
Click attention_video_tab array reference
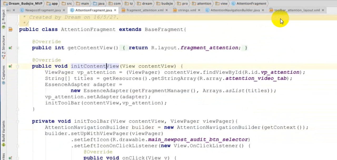(x=256, y=78)
